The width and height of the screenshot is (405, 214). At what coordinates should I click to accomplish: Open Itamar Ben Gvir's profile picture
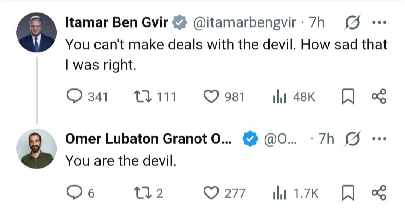(36, 33)
